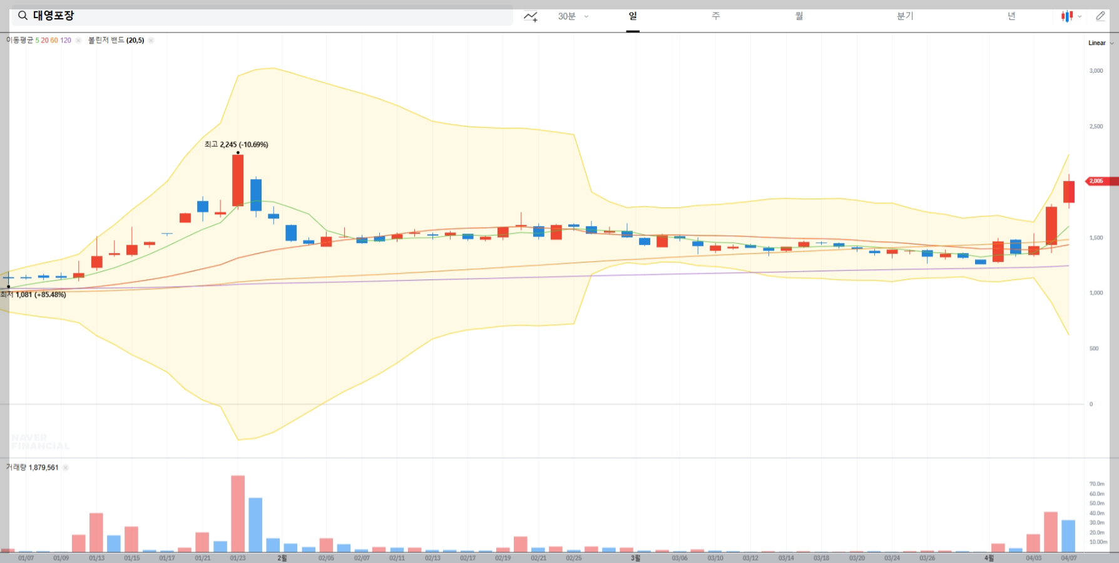Click the 10.00m volume axis label
The height and width of the screenshot is (563, 1119).
(1098, 542)
